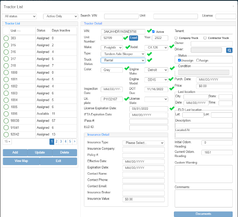Click the Search Unit input field
This screenshot has width=238, height=217.
[175, 16]
